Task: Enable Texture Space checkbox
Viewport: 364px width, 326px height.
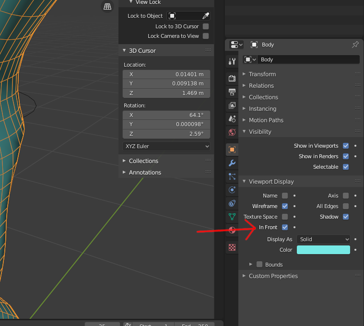Action: pyautogui.click(x=285, y=217)
